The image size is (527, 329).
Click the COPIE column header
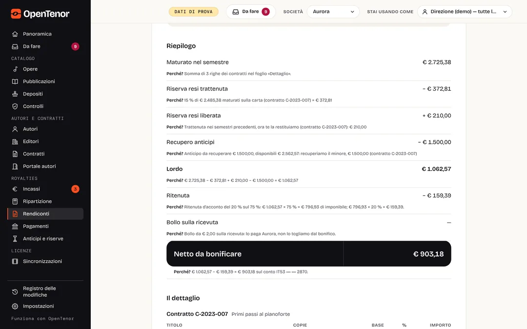(300, 325)
